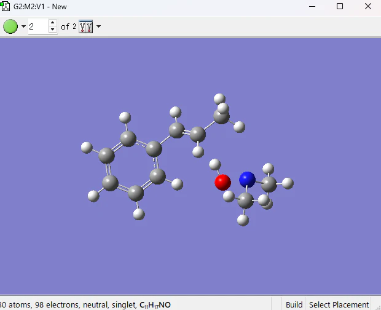Click the methyl carbon atom at the chain's end
The image size is (381, 310).
[221, 116]
